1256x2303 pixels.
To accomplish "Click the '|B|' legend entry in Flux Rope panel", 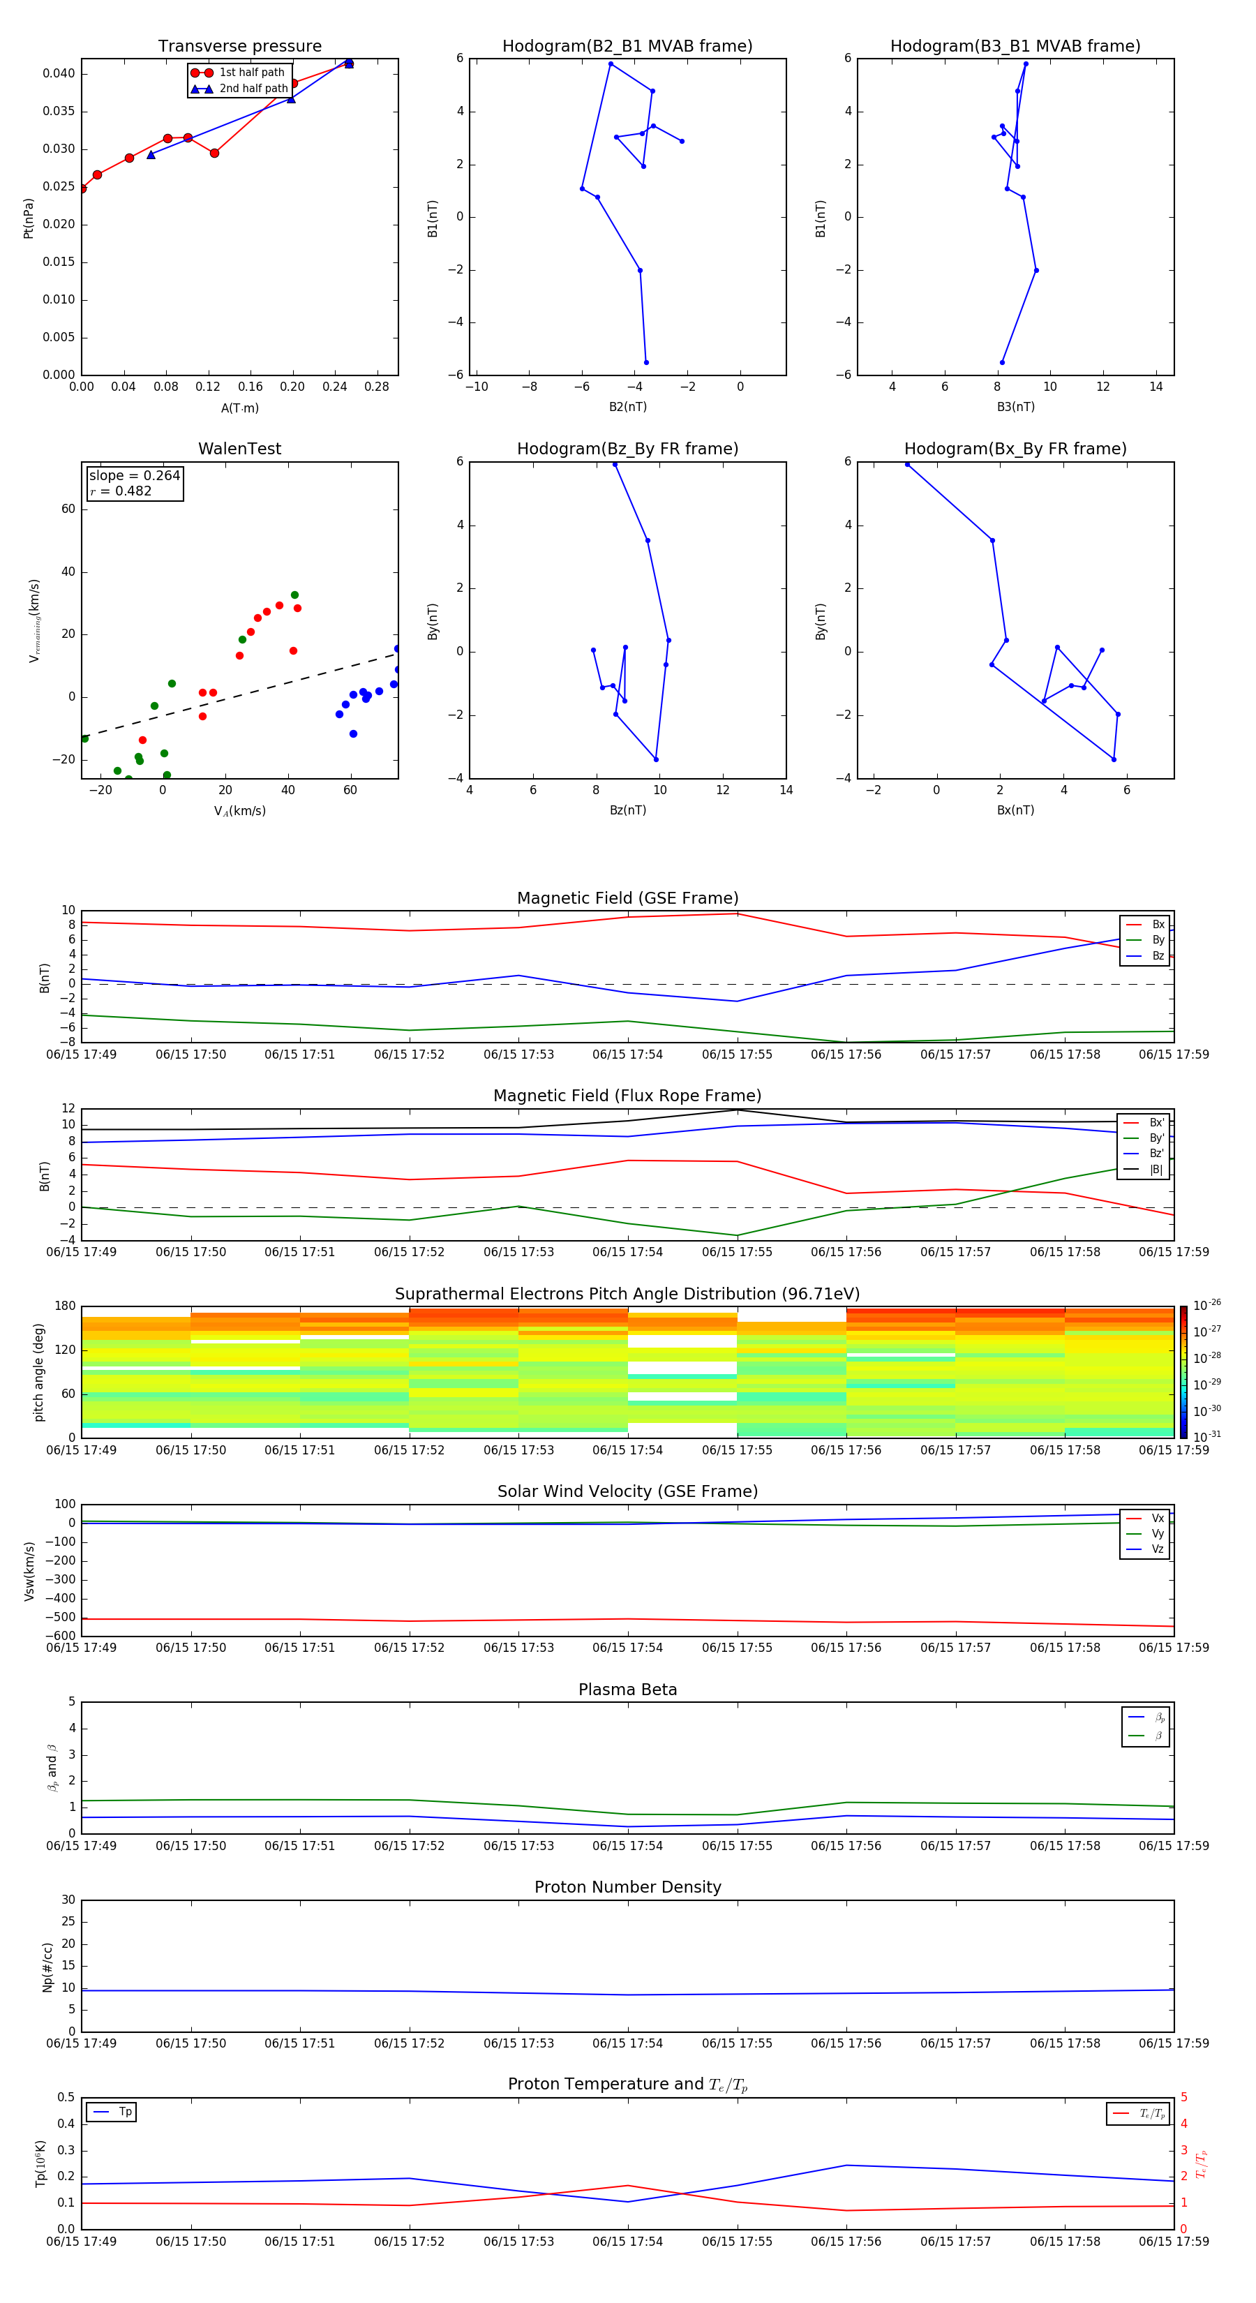I will (1144, 1170).
